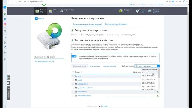The image size is (192, 108).
Task: Click the lightbulb icon in sidebar
Action: [5, 59]
